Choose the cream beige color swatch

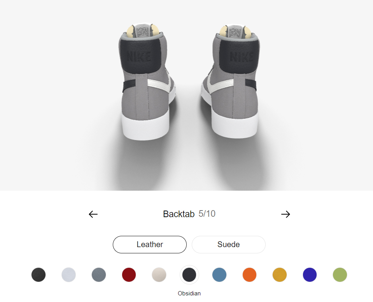(159, 275)
